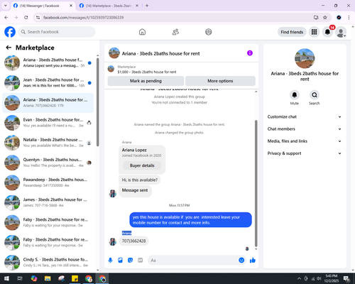Open the Facebook logo home link
The height and width of the screenshot is (284, 355).
(10, 32)
